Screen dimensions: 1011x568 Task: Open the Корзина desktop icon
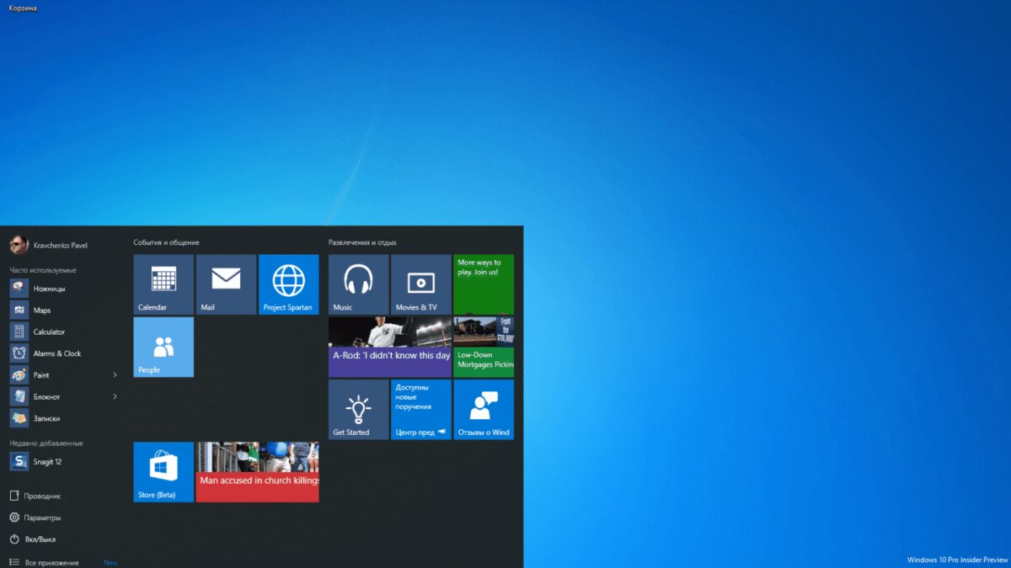pyautogui.click(x=22, y=8)
